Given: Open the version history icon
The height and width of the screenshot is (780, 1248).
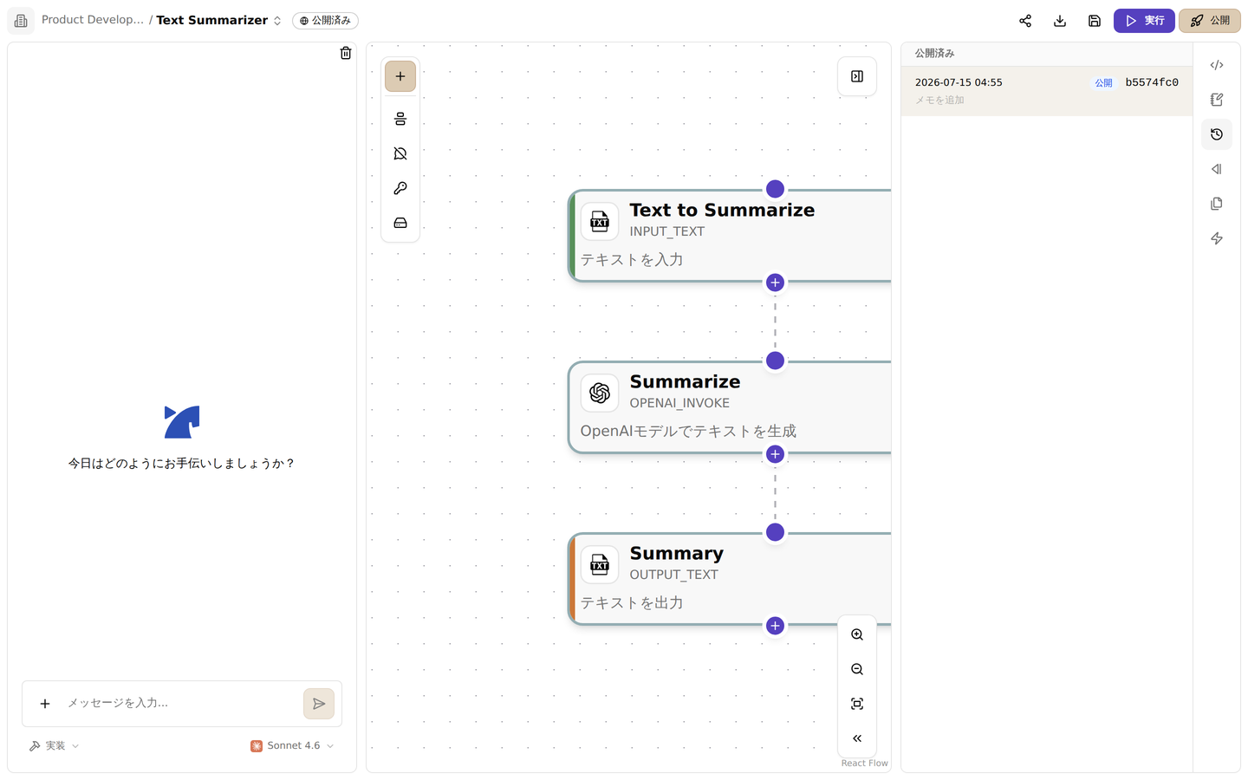Looking at the screenshot, I should (x=1217, y=134).
